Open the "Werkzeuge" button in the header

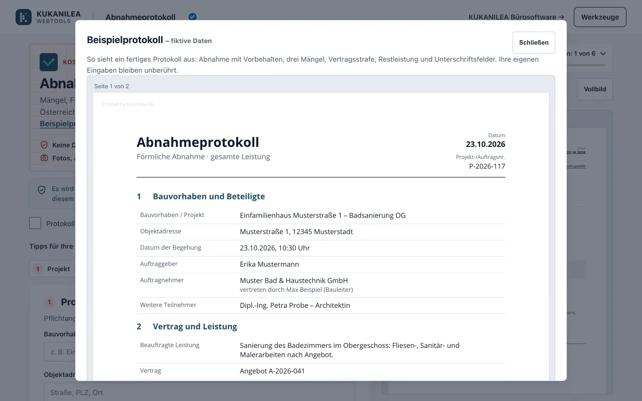tap(600, 17)
